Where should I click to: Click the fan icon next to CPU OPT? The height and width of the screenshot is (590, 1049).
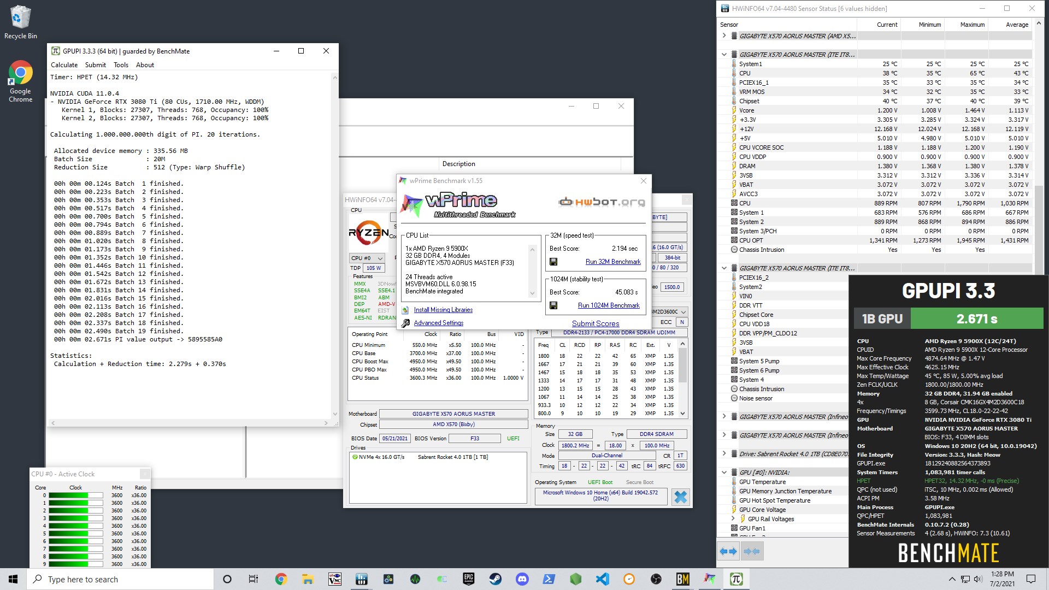(734, 240)
